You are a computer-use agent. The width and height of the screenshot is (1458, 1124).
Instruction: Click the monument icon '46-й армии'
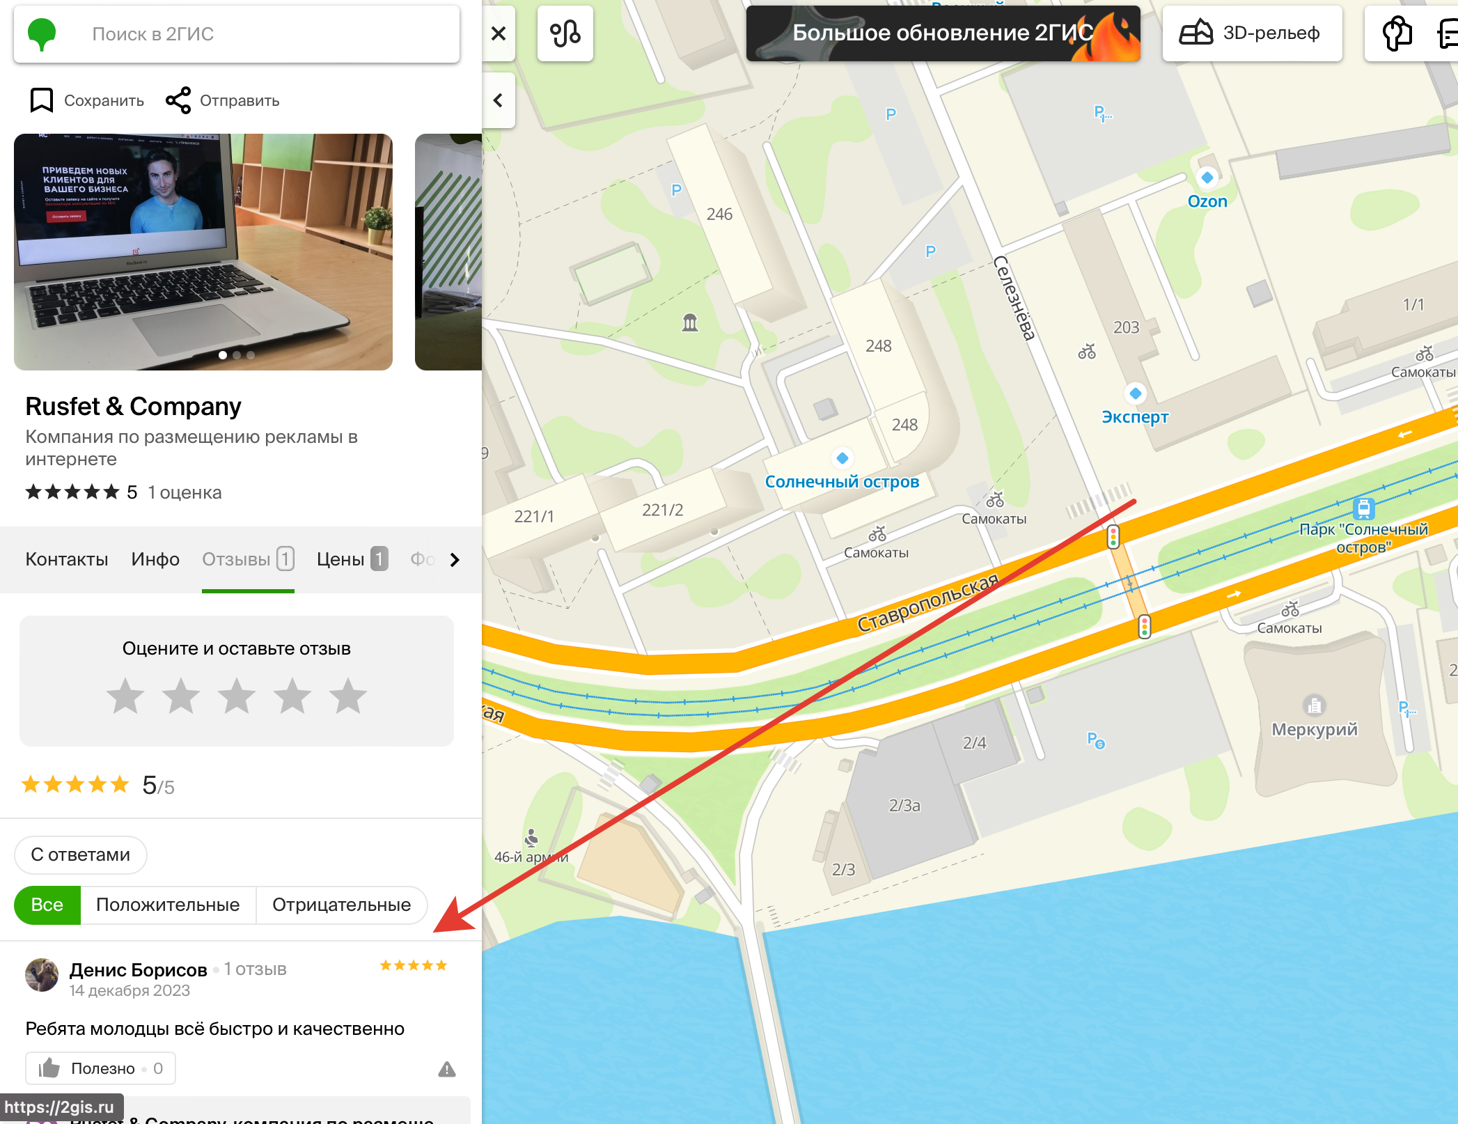pos(532,836)
